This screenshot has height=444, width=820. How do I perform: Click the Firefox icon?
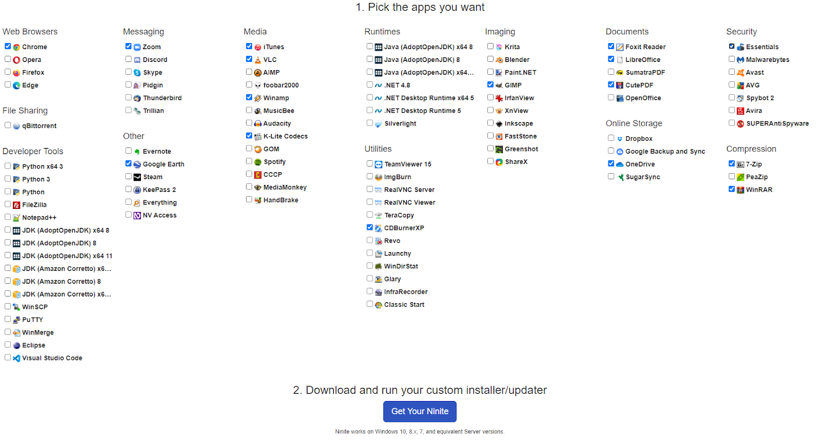point(16,73)
